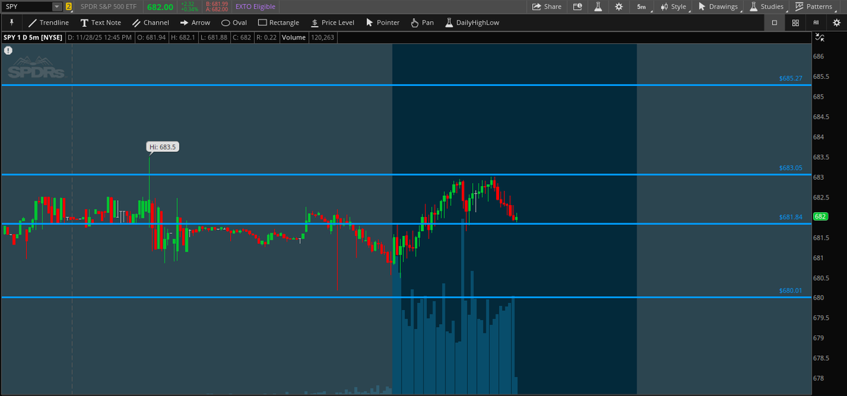Click the pin icon on drawing toolbar
847x396 pixels.
point(11,23)
